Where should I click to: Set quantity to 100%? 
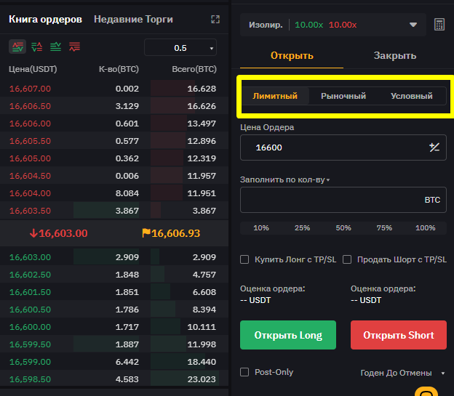point(426,228)
